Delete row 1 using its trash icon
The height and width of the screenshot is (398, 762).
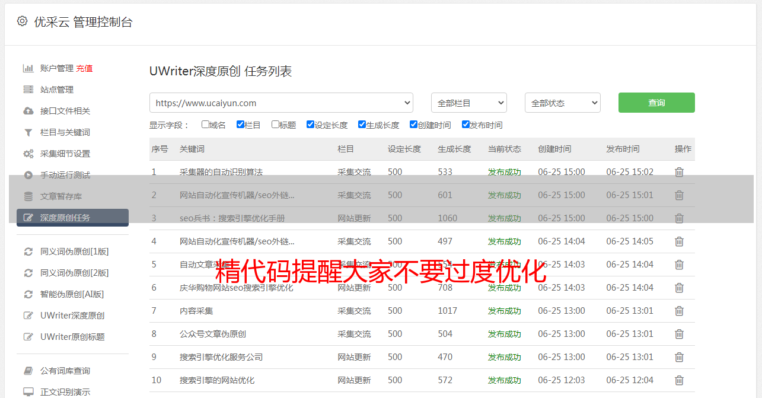coord(679,172)
